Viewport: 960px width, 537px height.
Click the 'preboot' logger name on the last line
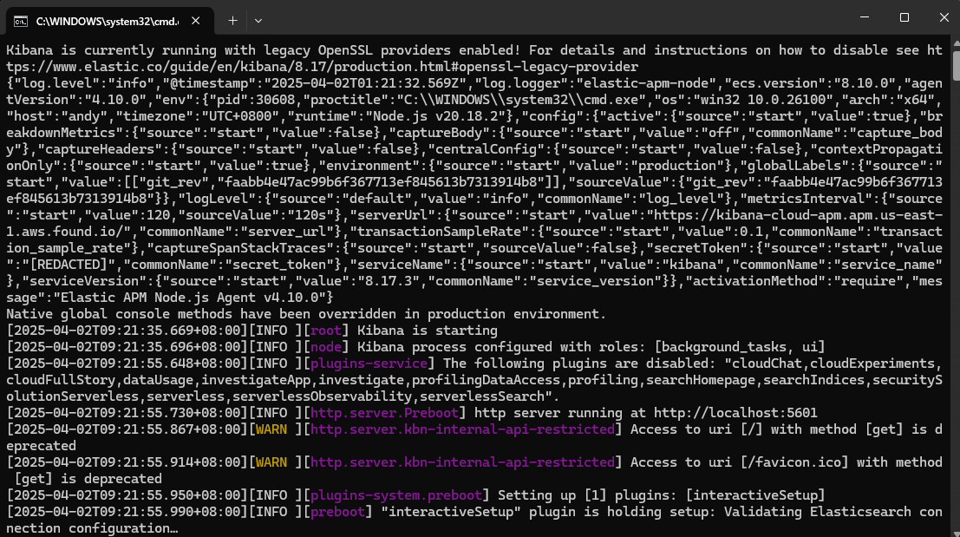[x=337, y=512]
